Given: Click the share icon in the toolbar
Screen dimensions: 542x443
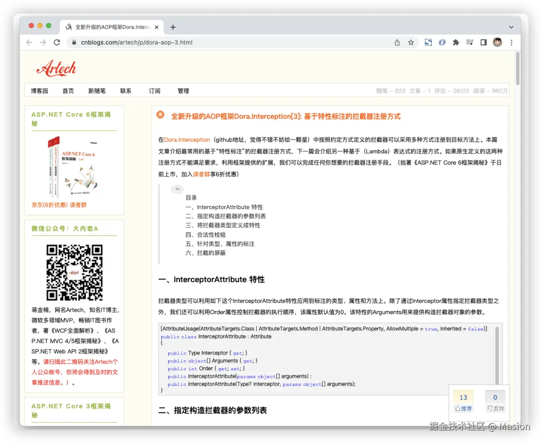Looking at the screenshot, I should click(397, 42).
